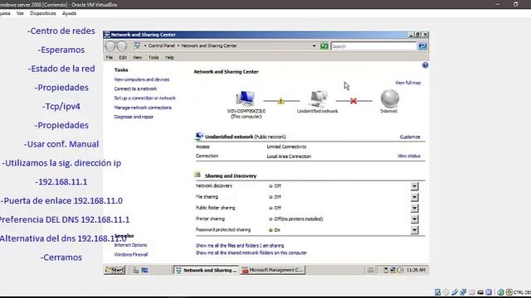Click the Start button in guest taskbar
531x298 pixels.
coord(114,270)
